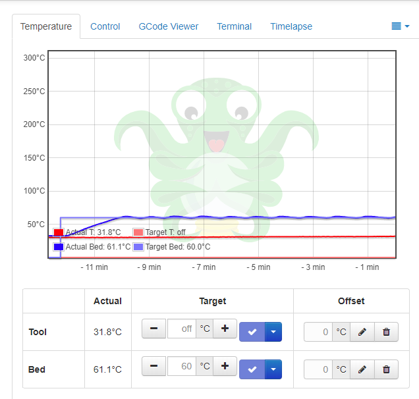Increase Tool target temperature with plus
Image resolution: width=419 pixels, height=399 pixels.
[225, 329]
